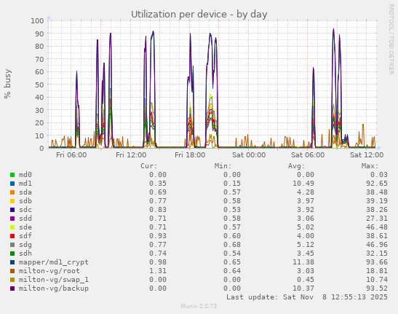Click the sdd legend label
This screenshot has width=398, height=314.
[x=25, y=219]
